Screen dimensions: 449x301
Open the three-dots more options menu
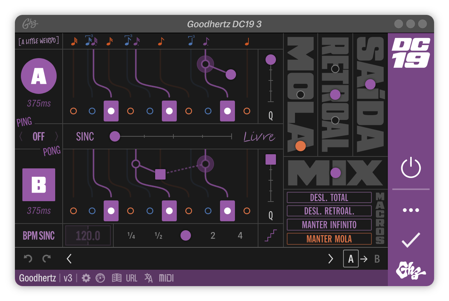pyautogui.click(x=411, y=210)
